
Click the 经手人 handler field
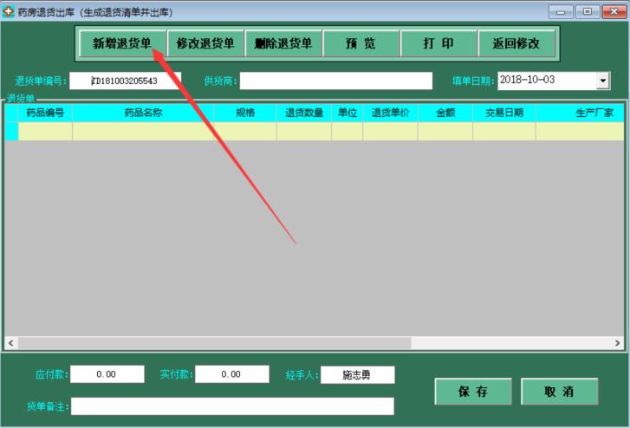pos(357,375)
